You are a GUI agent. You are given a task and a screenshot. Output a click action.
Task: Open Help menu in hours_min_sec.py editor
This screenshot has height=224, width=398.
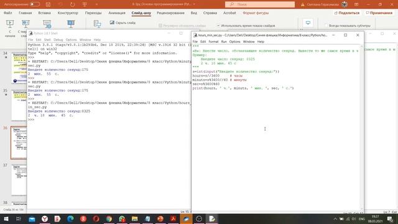coord(261,42)
